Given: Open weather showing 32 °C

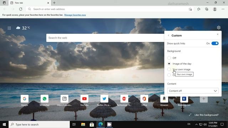Looking at the screenshot, I should 23,28.
